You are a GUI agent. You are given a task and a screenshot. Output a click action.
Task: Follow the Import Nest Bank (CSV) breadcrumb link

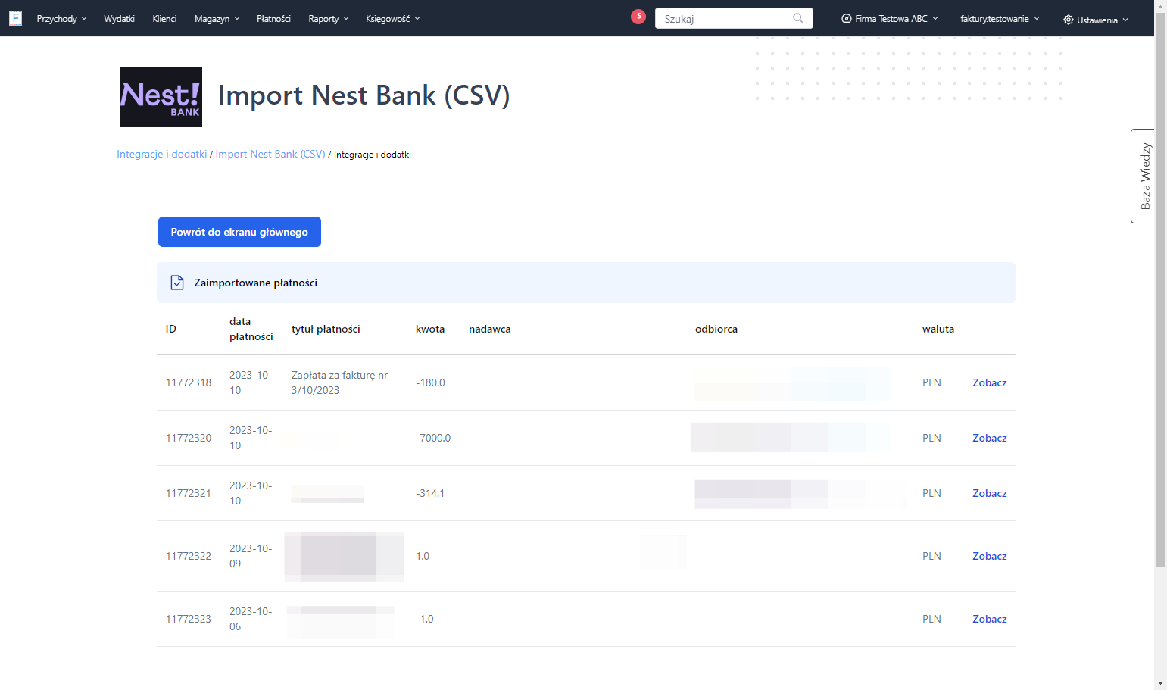pos(270,154)
